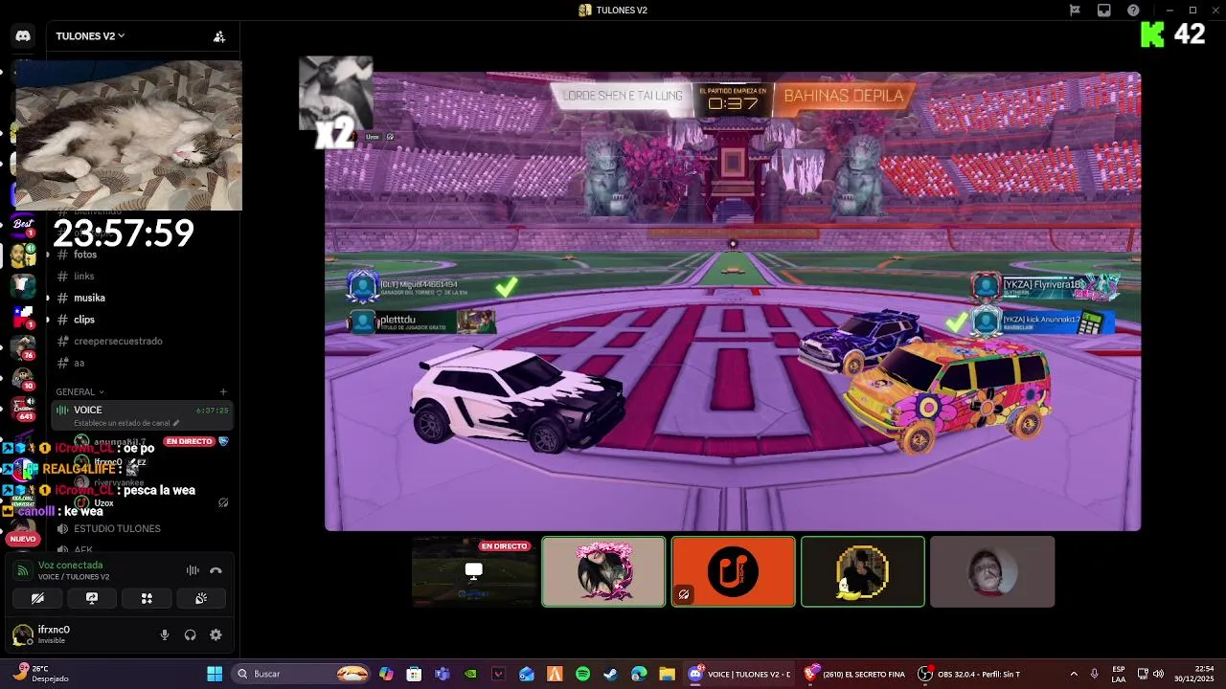Click the Rocket League stream video
This screenshot has height=689, width=1226.
(x=733, y=301)
